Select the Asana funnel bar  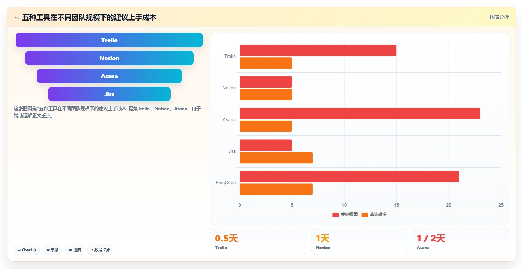click(109, 76)
